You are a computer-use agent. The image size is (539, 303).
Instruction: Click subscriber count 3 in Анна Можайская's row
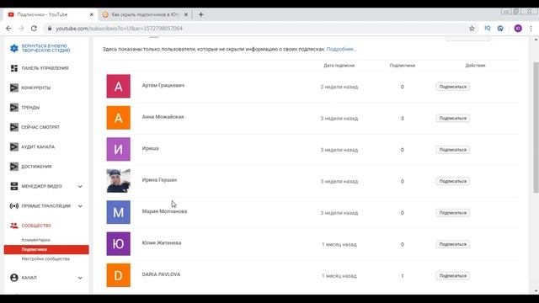tap(403, 118)
